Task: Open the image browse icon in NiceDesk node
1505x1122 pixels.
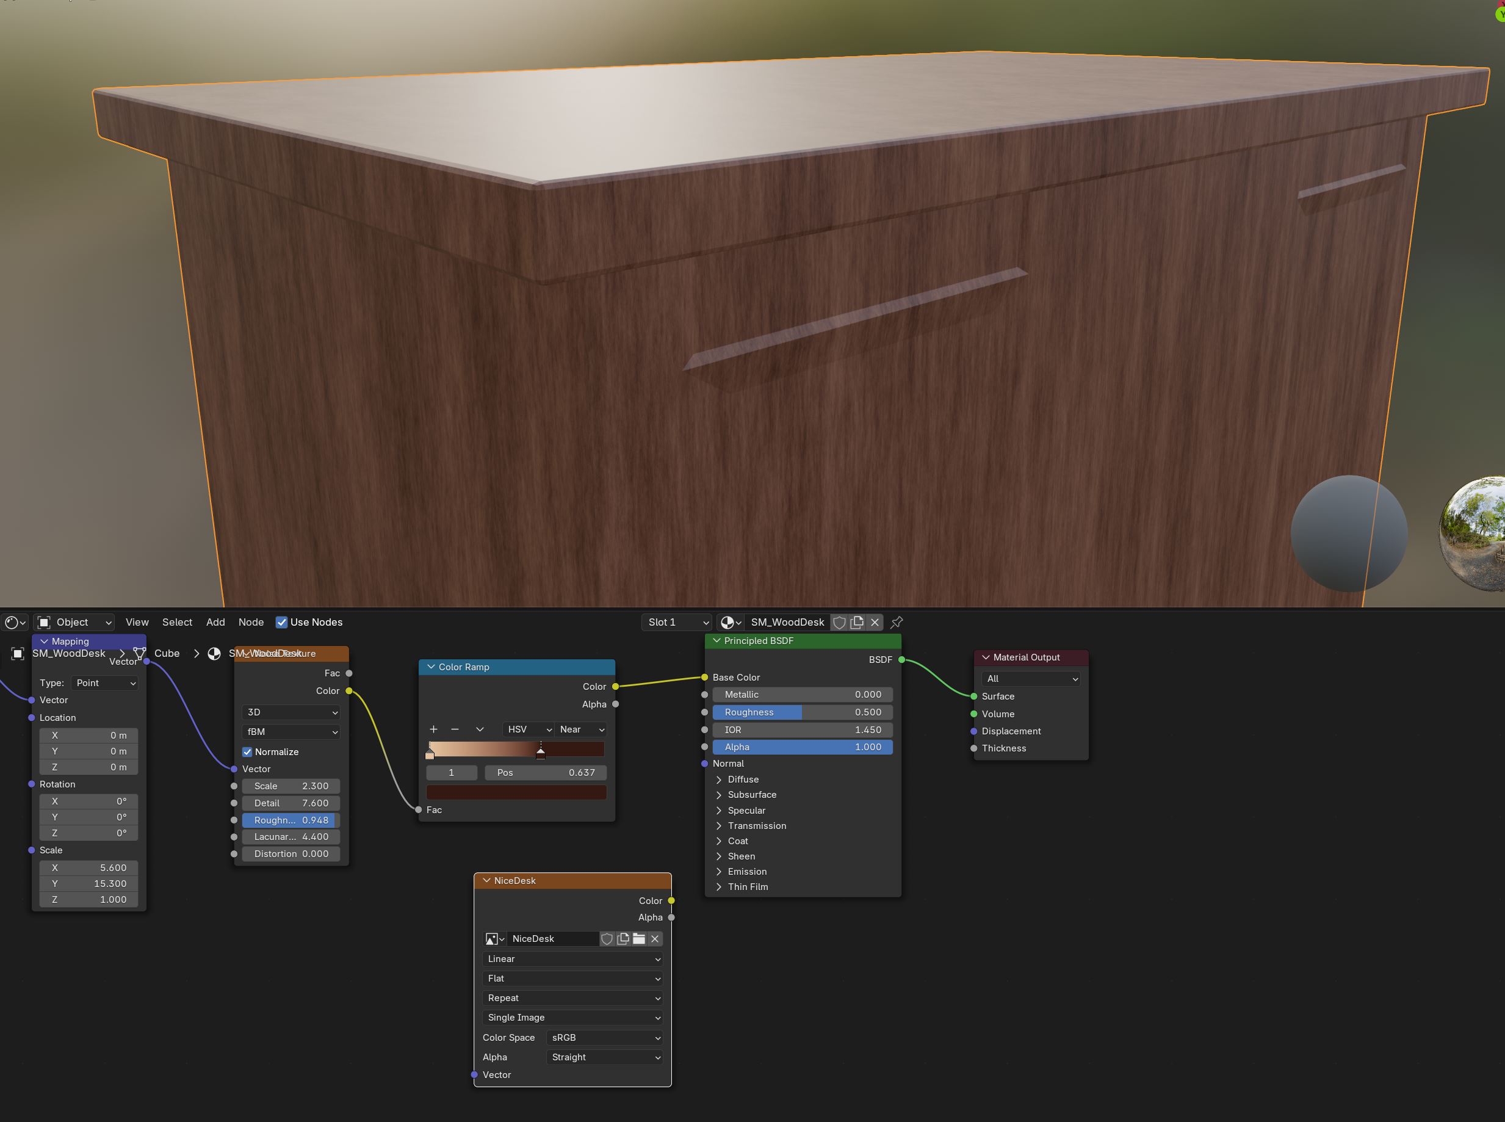Action: (494, 939)
